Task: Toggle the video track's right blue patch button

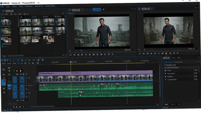Action: [x=22, y=80]
